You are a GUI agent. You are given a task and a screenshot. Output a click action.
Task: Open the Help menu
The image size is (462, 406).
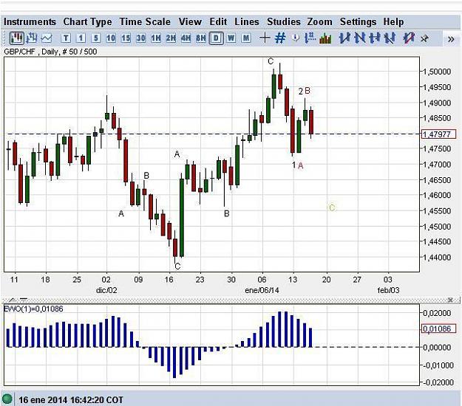point(393,21)
